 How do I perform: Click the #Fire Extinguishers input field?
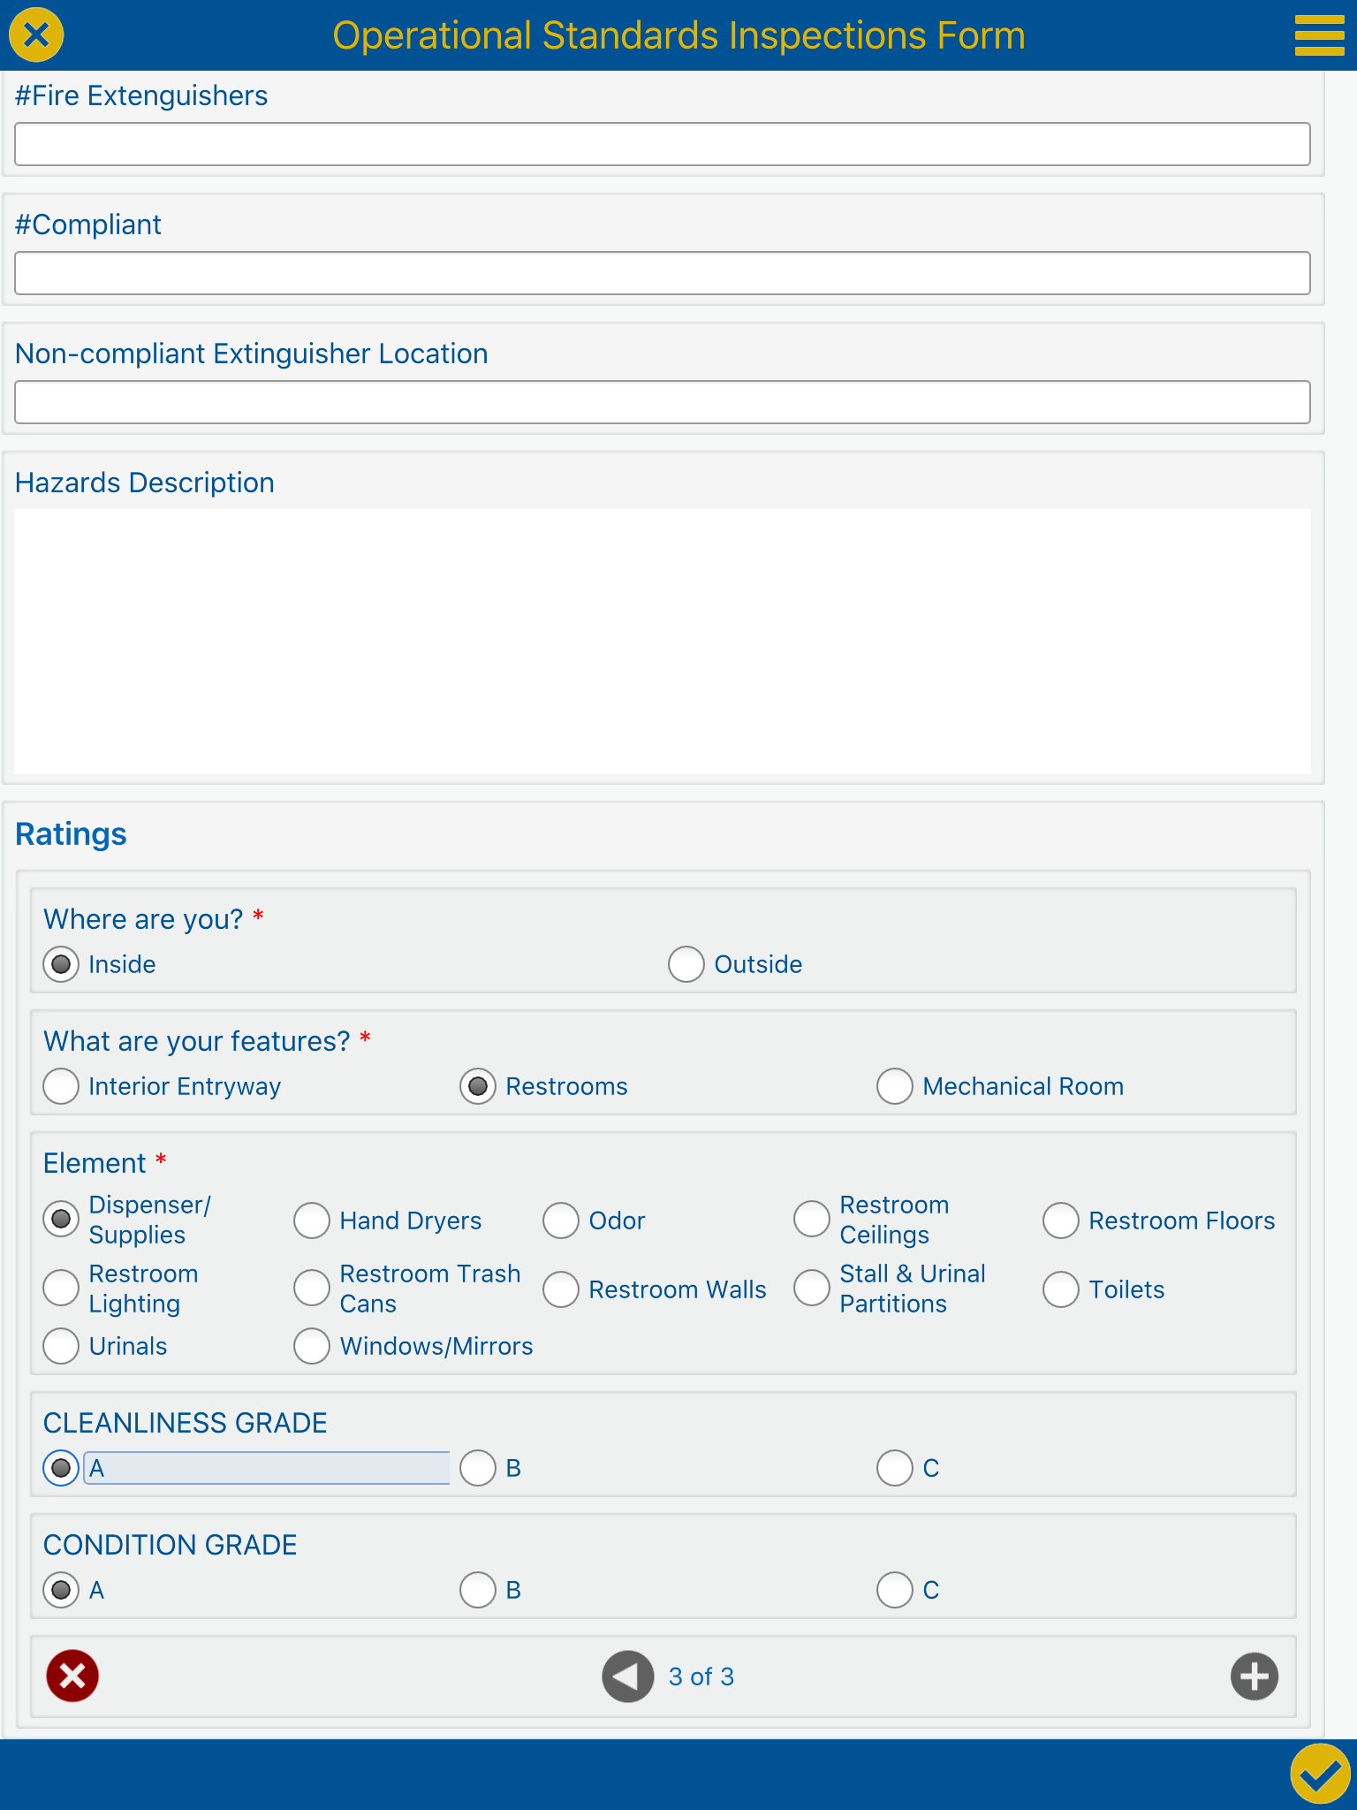point(663,144)
